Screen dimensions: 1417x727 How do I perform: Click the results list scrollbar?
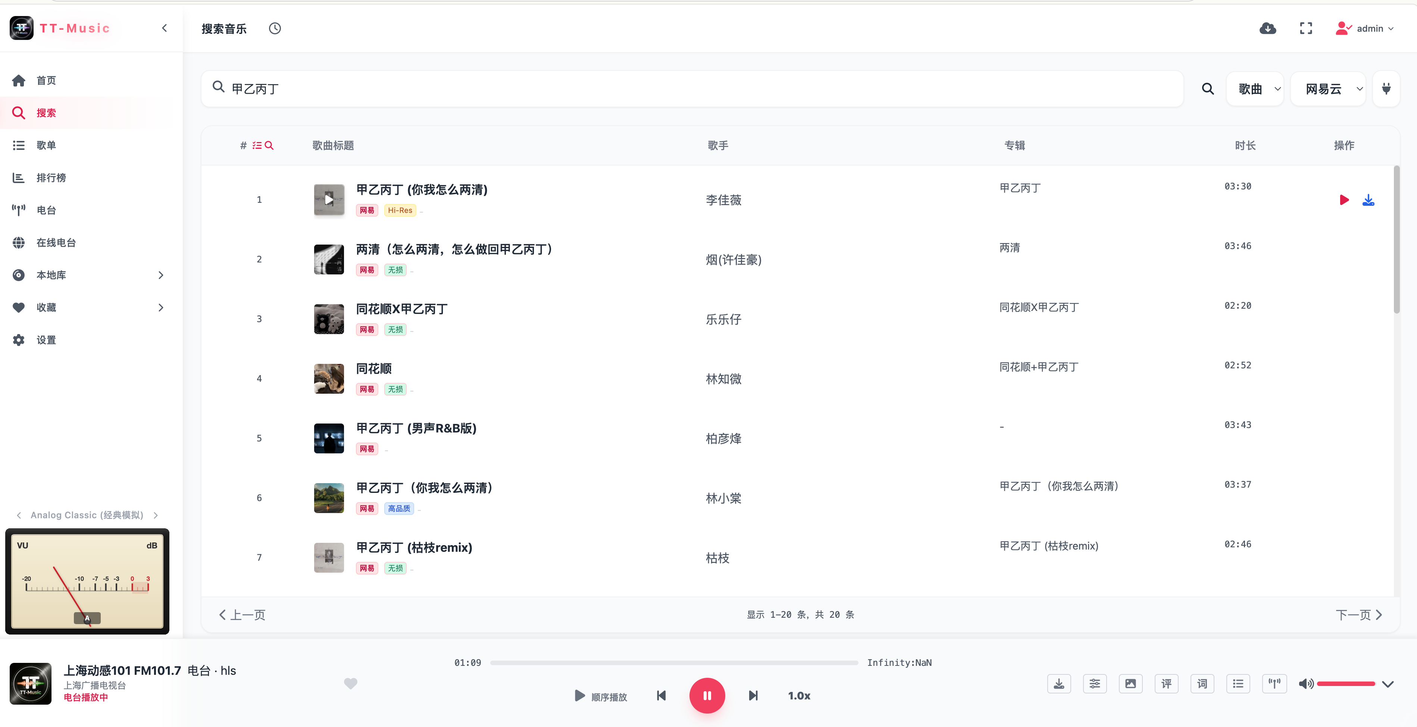click(x=1396, y=240)
